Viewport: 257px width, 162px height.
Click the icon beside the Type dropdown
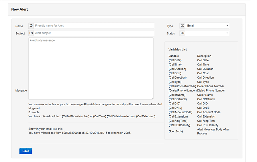tap(182, 26)
